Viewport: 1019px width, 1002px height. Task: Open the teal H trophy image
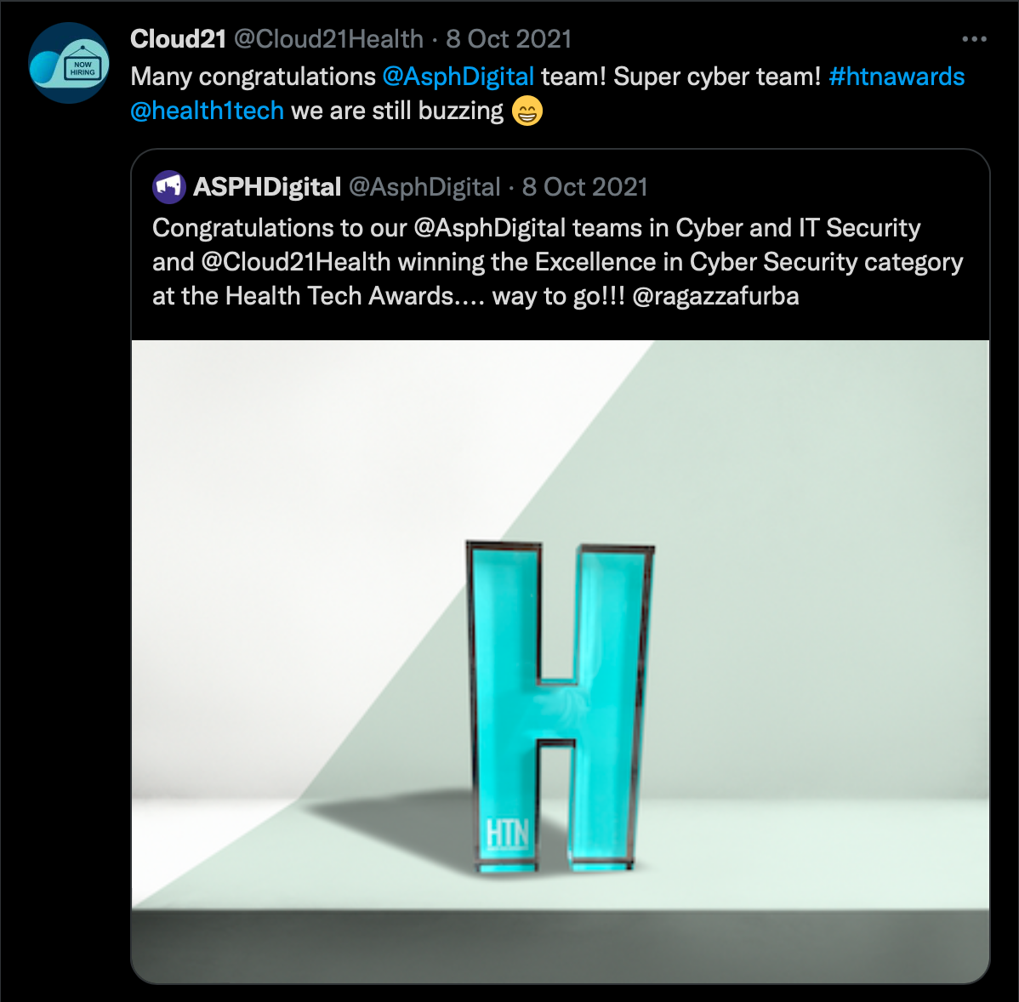(x=561, y=662)
